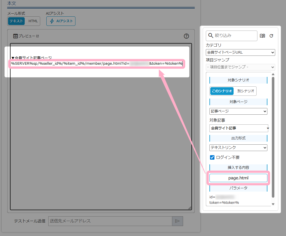The width and height of the screenshot is (286, 236).
Task: Open the preview via the eye icon
Action: [16, 36]
